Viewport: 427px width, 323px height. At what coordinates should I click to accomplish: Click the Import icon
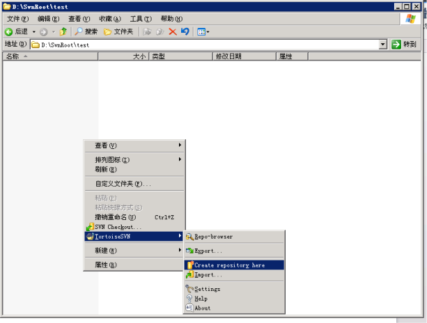coord(189,275)
